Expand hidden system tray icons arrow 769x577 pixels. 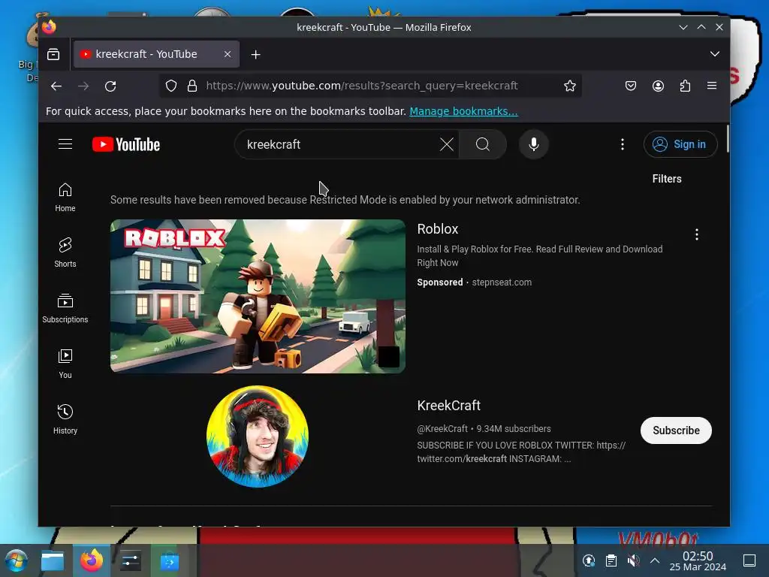pyautogui.click(x=655, y=560)
